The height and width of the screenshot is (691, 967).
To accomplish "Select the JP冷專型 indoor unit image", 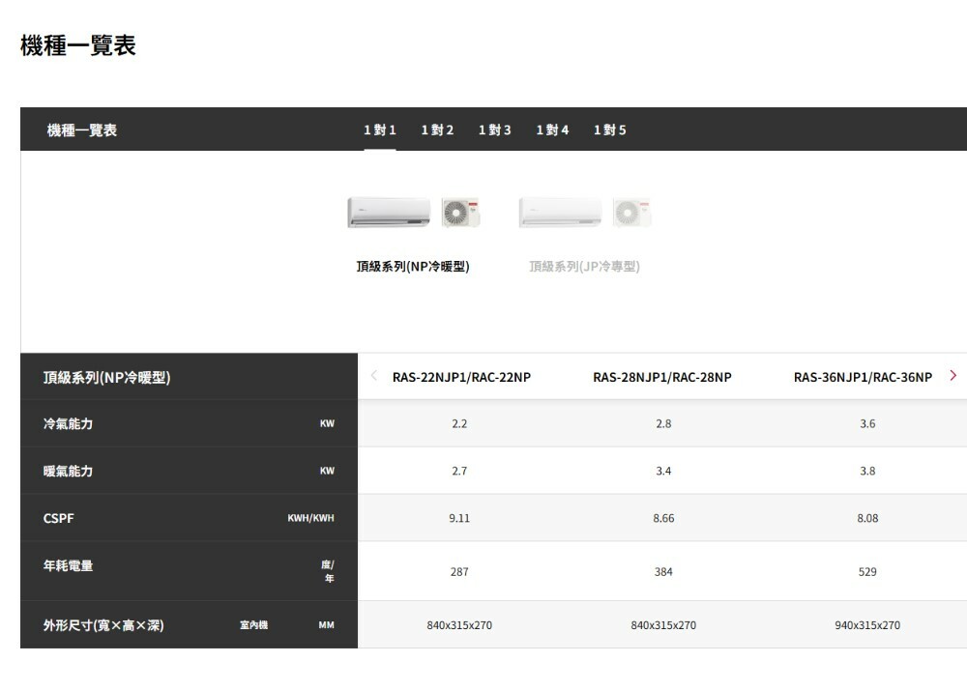I will click(560, 213).
